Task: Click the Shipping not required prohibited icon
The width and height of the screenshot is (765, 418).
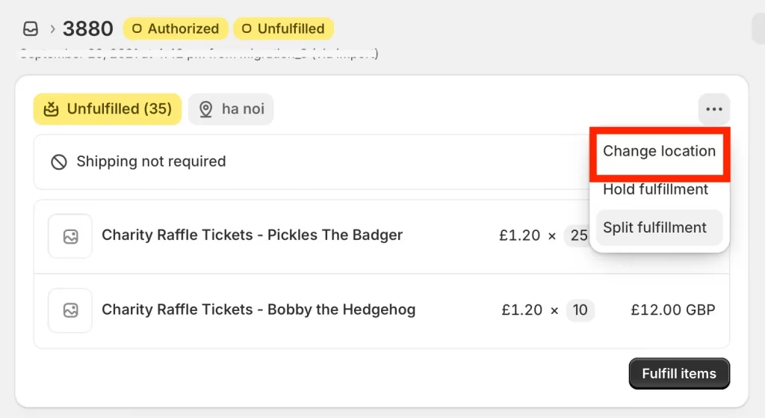Action: point(59,162)
